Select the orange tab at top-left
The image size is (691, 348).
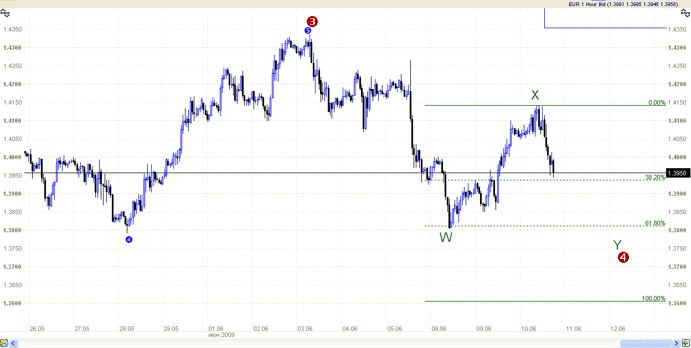coord(7,1)
